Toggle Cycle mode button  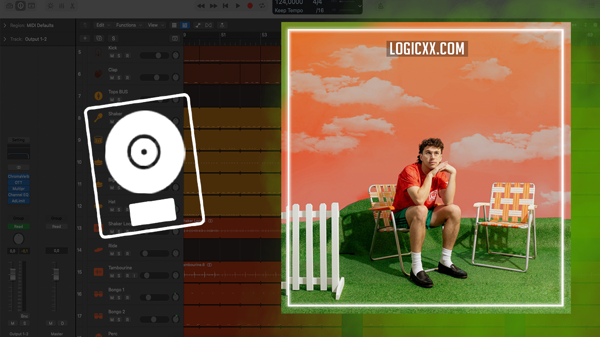pyautogui.click(x=262, y=6)
